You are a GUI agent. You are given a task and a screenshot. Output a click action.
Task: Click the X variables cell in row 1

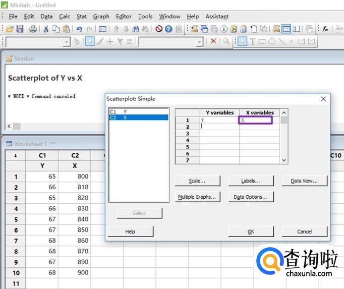click(255, 120)
